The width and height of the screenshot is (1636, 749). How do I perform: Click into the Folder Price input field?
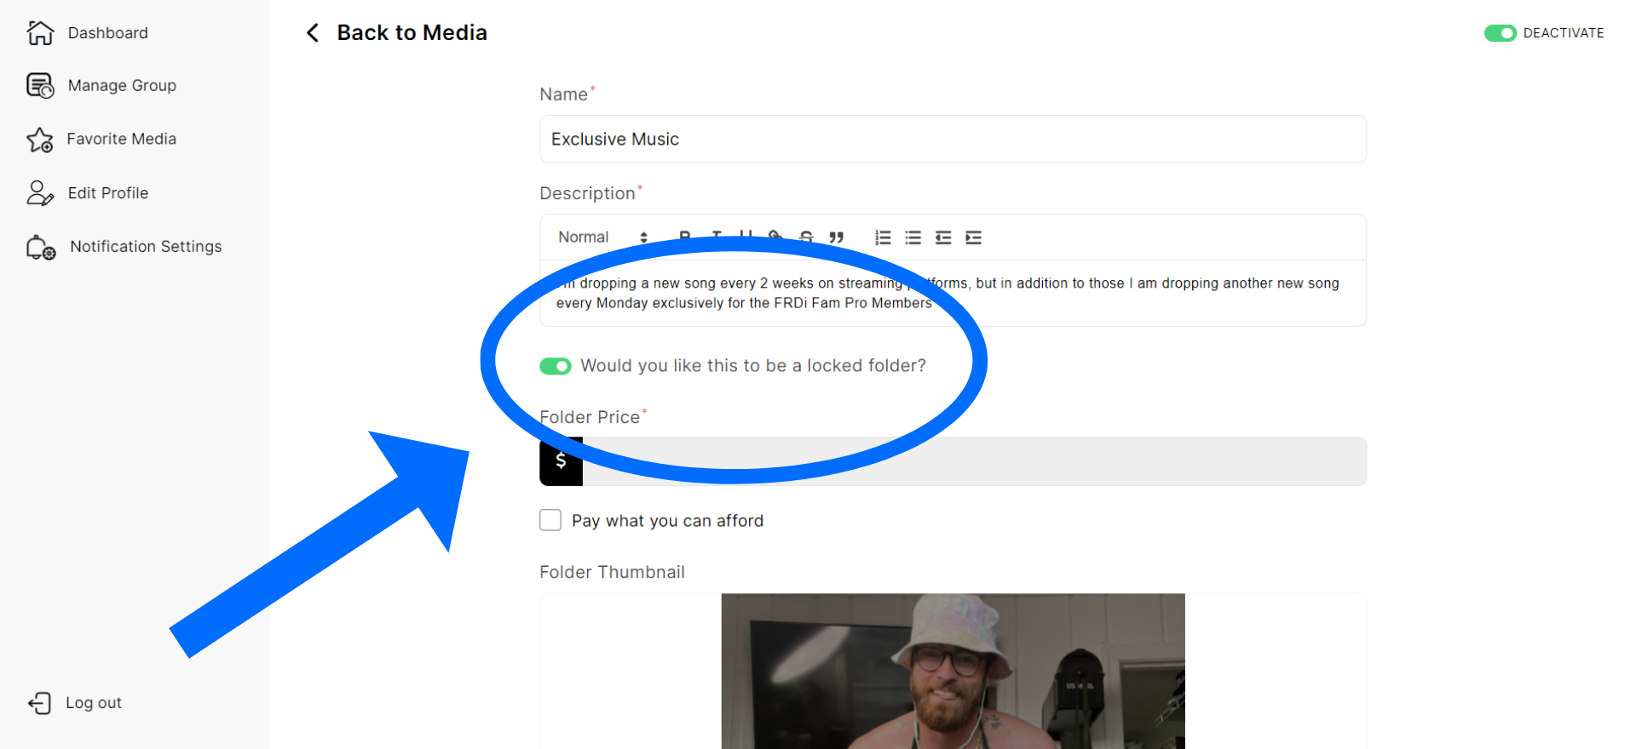pyautogui.click(x=1108, y=461)
